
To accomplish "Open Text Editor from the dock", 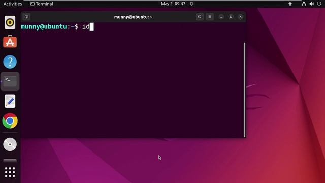I will point(10,101).
